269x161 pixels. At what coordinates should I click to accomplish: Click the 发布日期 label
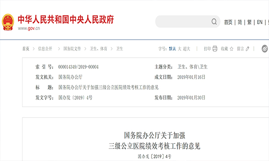coord(164,97)
